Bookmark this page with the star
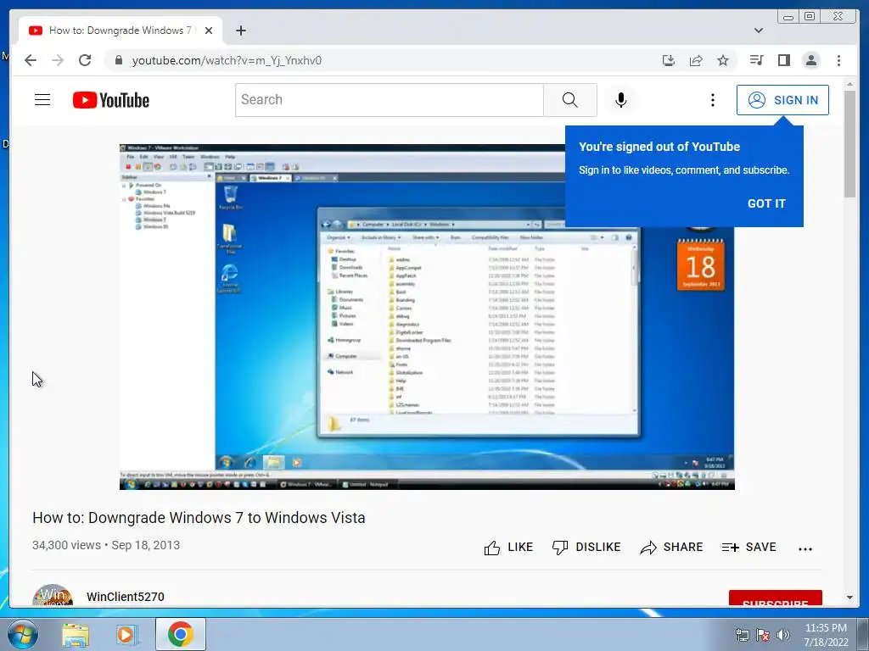The height and width of the screenshot is (651, 869). (723, 60)
